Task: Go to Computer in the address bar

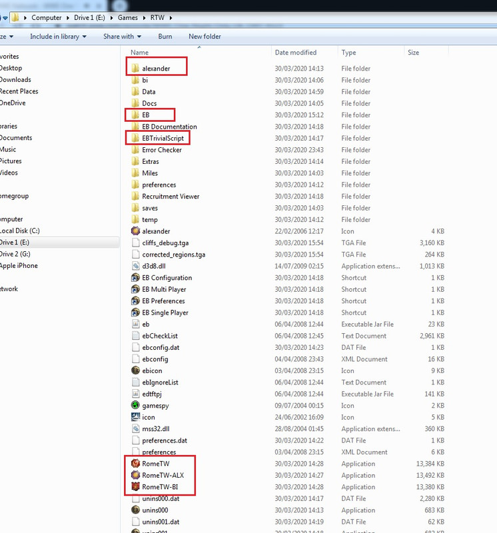Action: [47, 18]
